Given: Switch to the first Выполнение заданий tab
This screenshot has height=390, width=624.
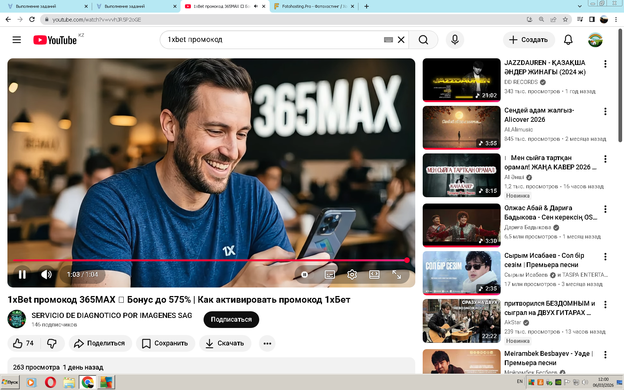Looking at the screenshot, I should point(45,6).
